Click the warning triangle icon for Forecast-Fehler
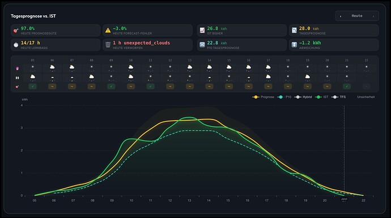This screenshot has height=218, width=391. pos(108,31)
